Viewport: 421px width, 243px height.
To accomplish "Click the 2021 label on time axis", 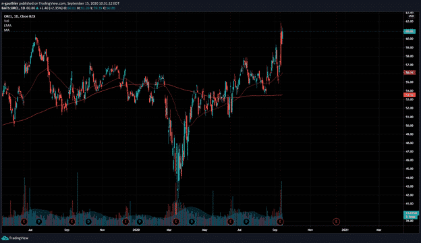I will [345, 230].
